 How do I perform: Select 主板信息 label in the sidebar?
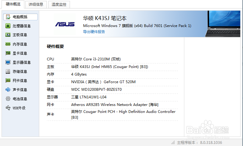tap(20, 35)
